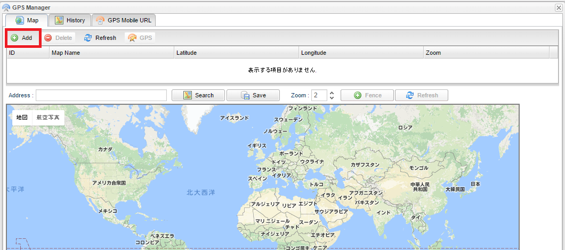Click the サウジアラビア label on map
The width and height of the screenshot is (565, 250).
pos(331,212)
